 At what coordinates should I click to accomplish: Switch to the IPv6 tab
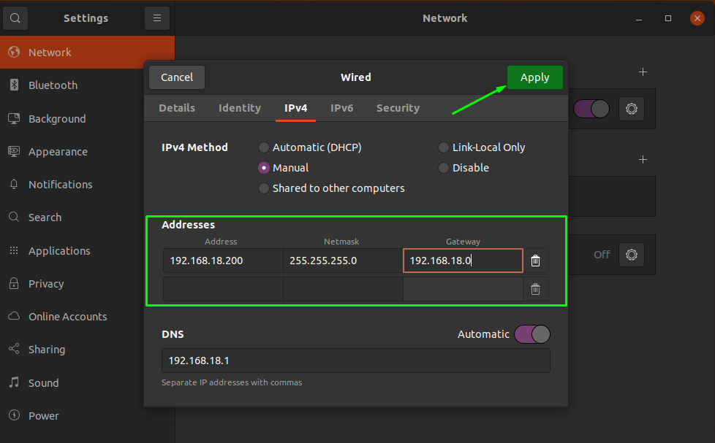pos(342,108)
